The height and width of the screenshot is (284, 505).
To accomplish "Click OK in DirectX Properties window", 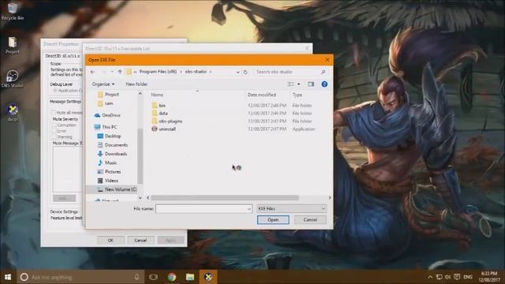I will point(110,240).
